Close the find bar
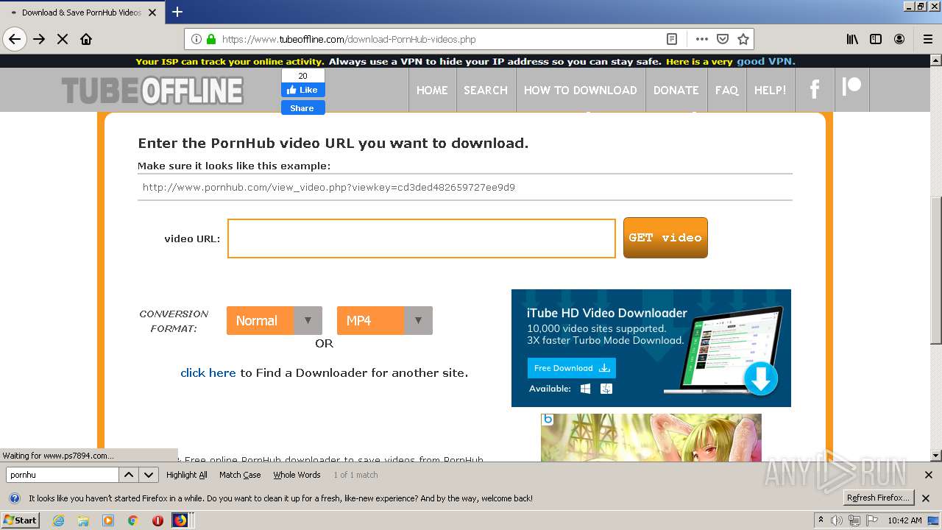Screen dimensions: 942x530 pyautogui.click(x=928, y=475)
